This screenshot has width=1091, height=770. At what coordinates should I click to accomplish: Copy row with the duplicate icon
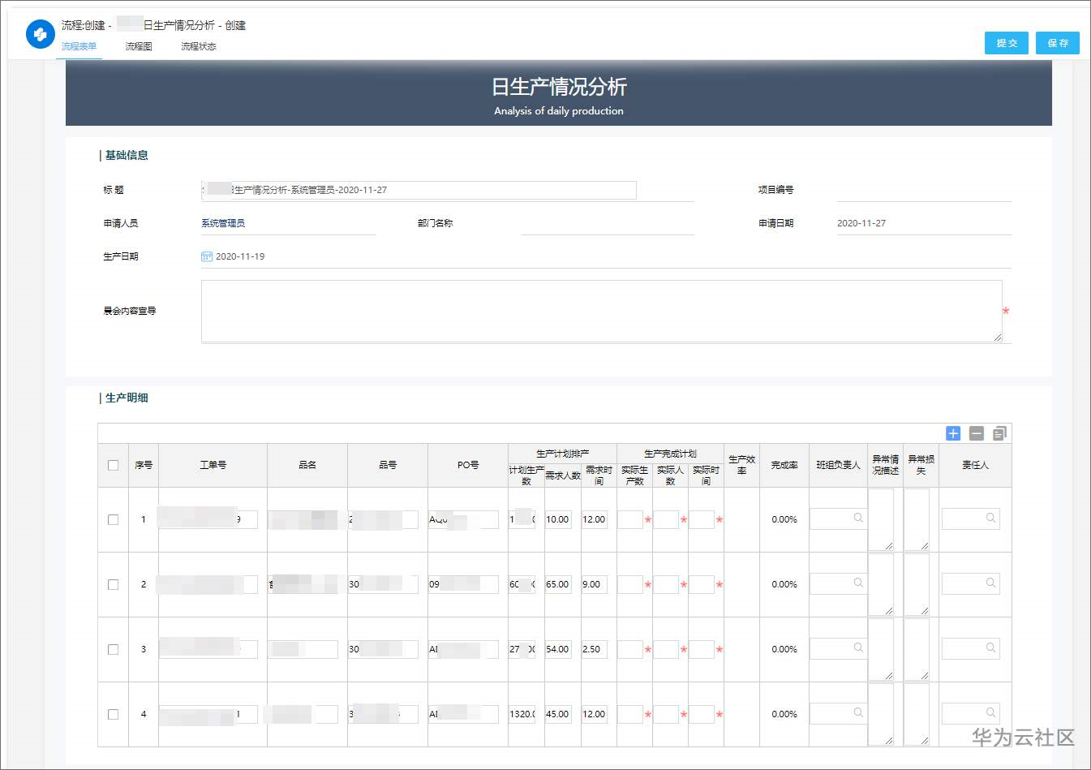pos(999,433)
